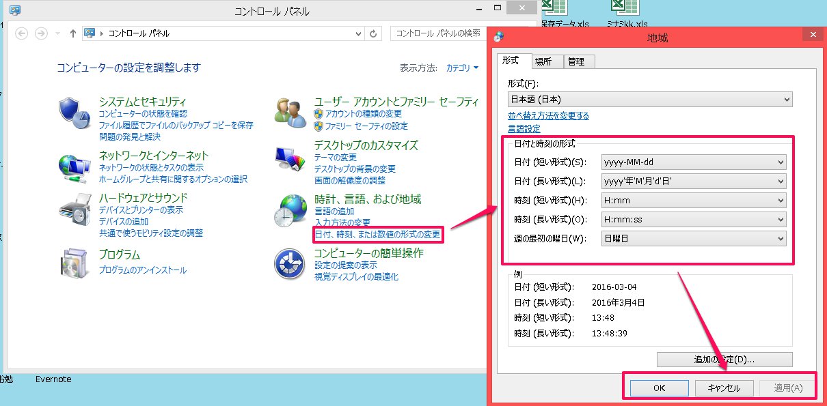The height and width of the screenshot is (406, 827).
Task: Click 問題の発見と解決 link
Action: coord(130,137)
